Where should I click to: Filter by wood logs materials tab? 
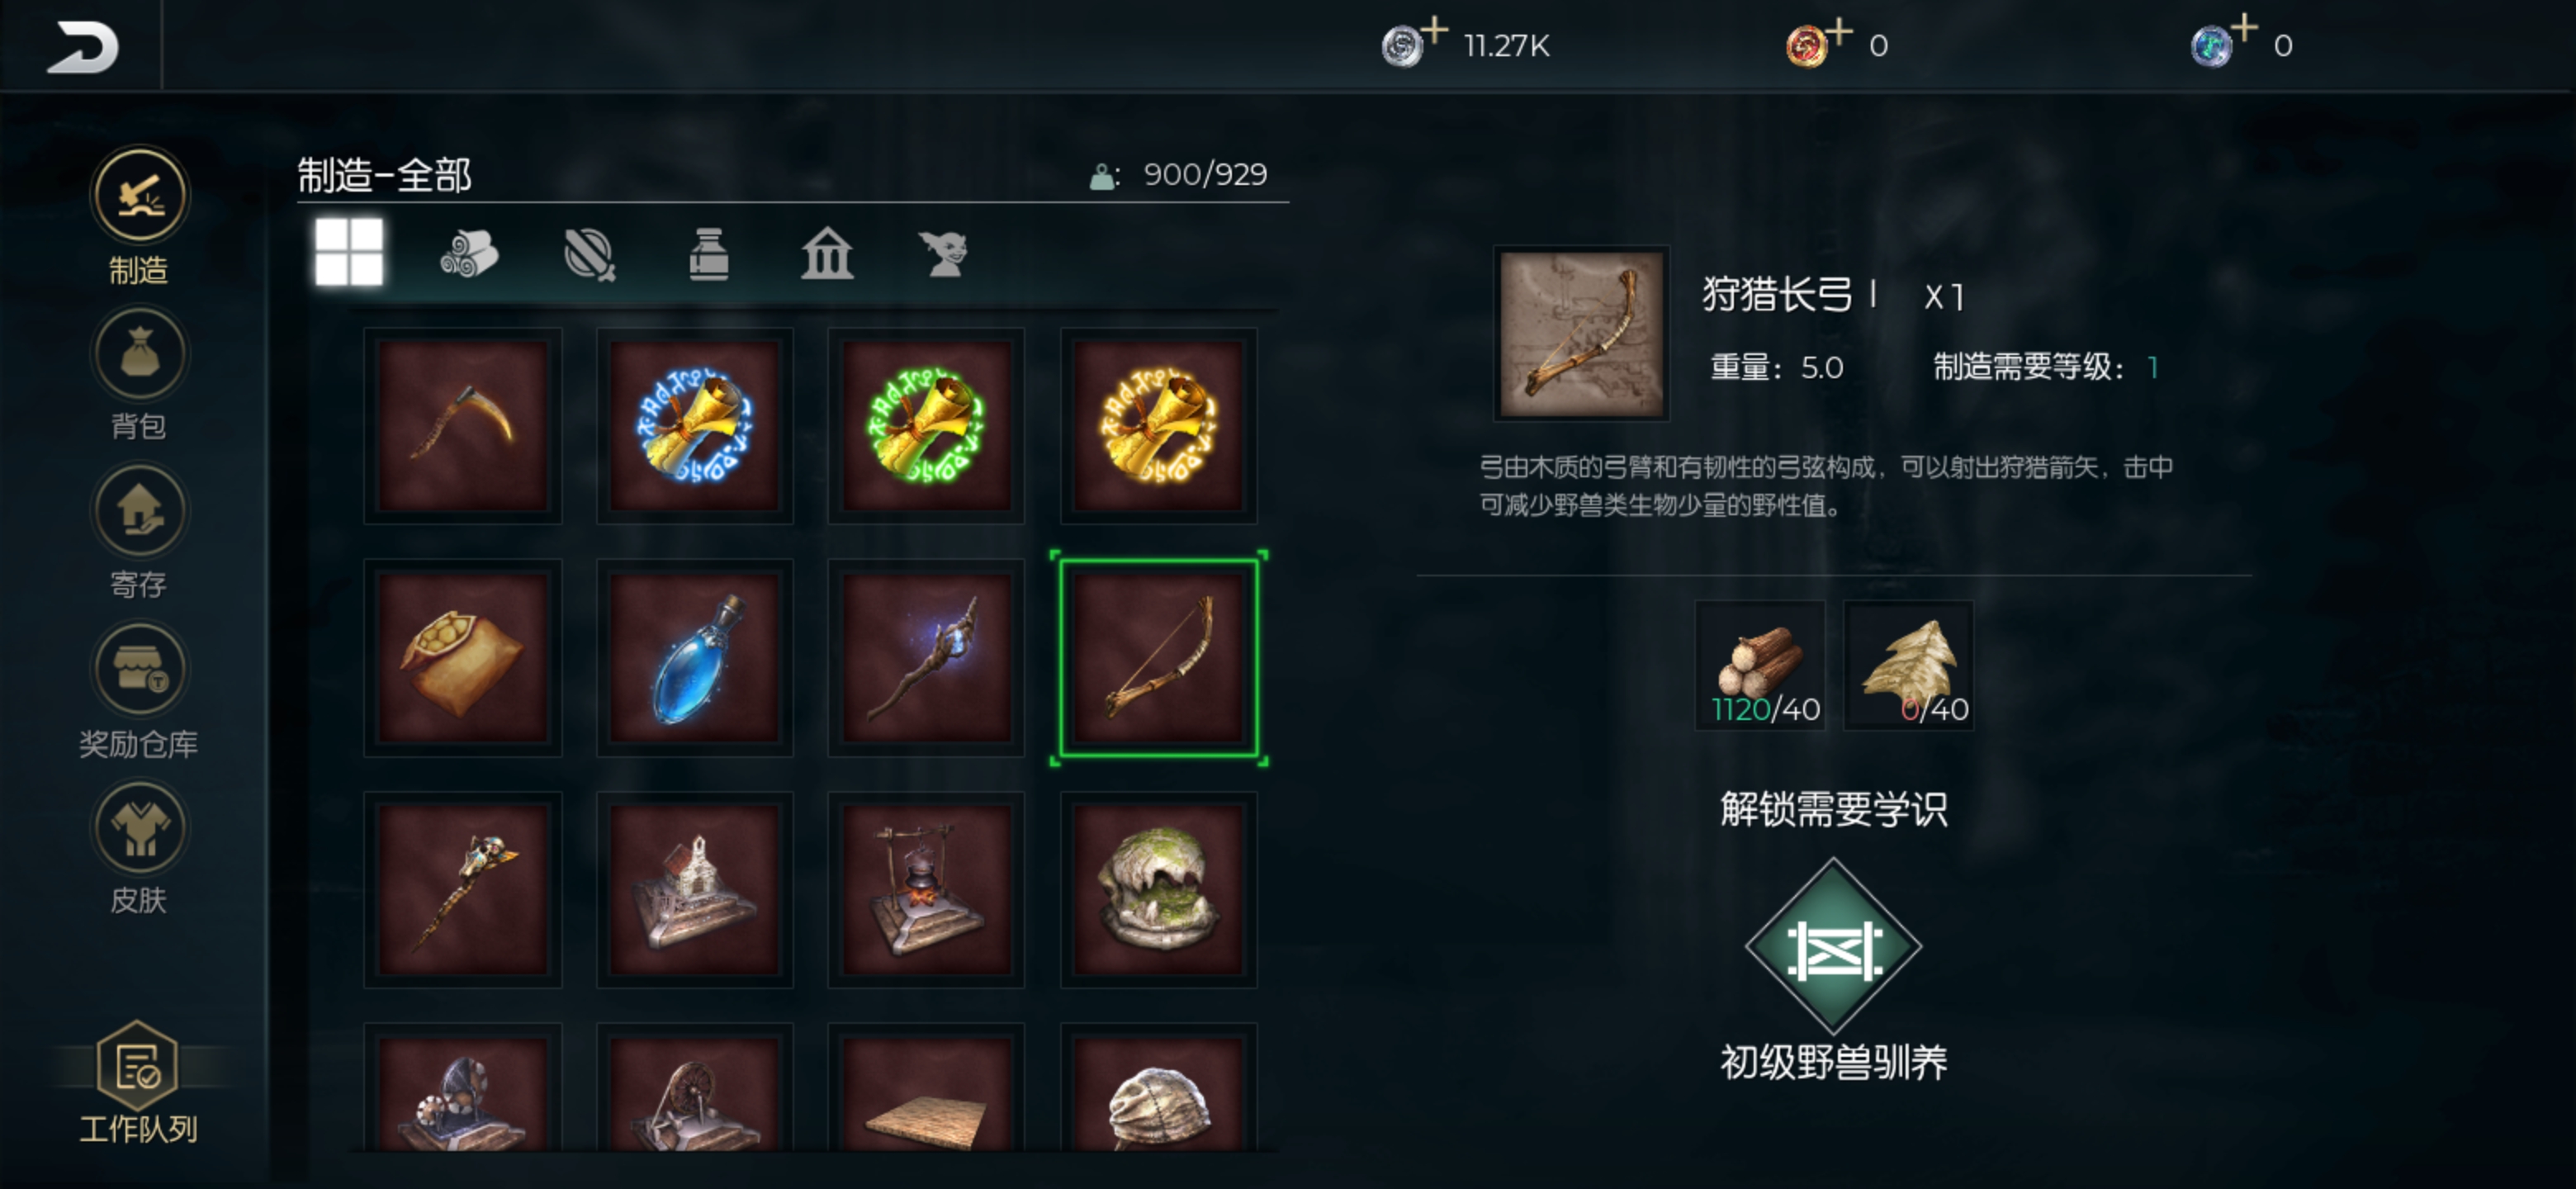point(468,253)
